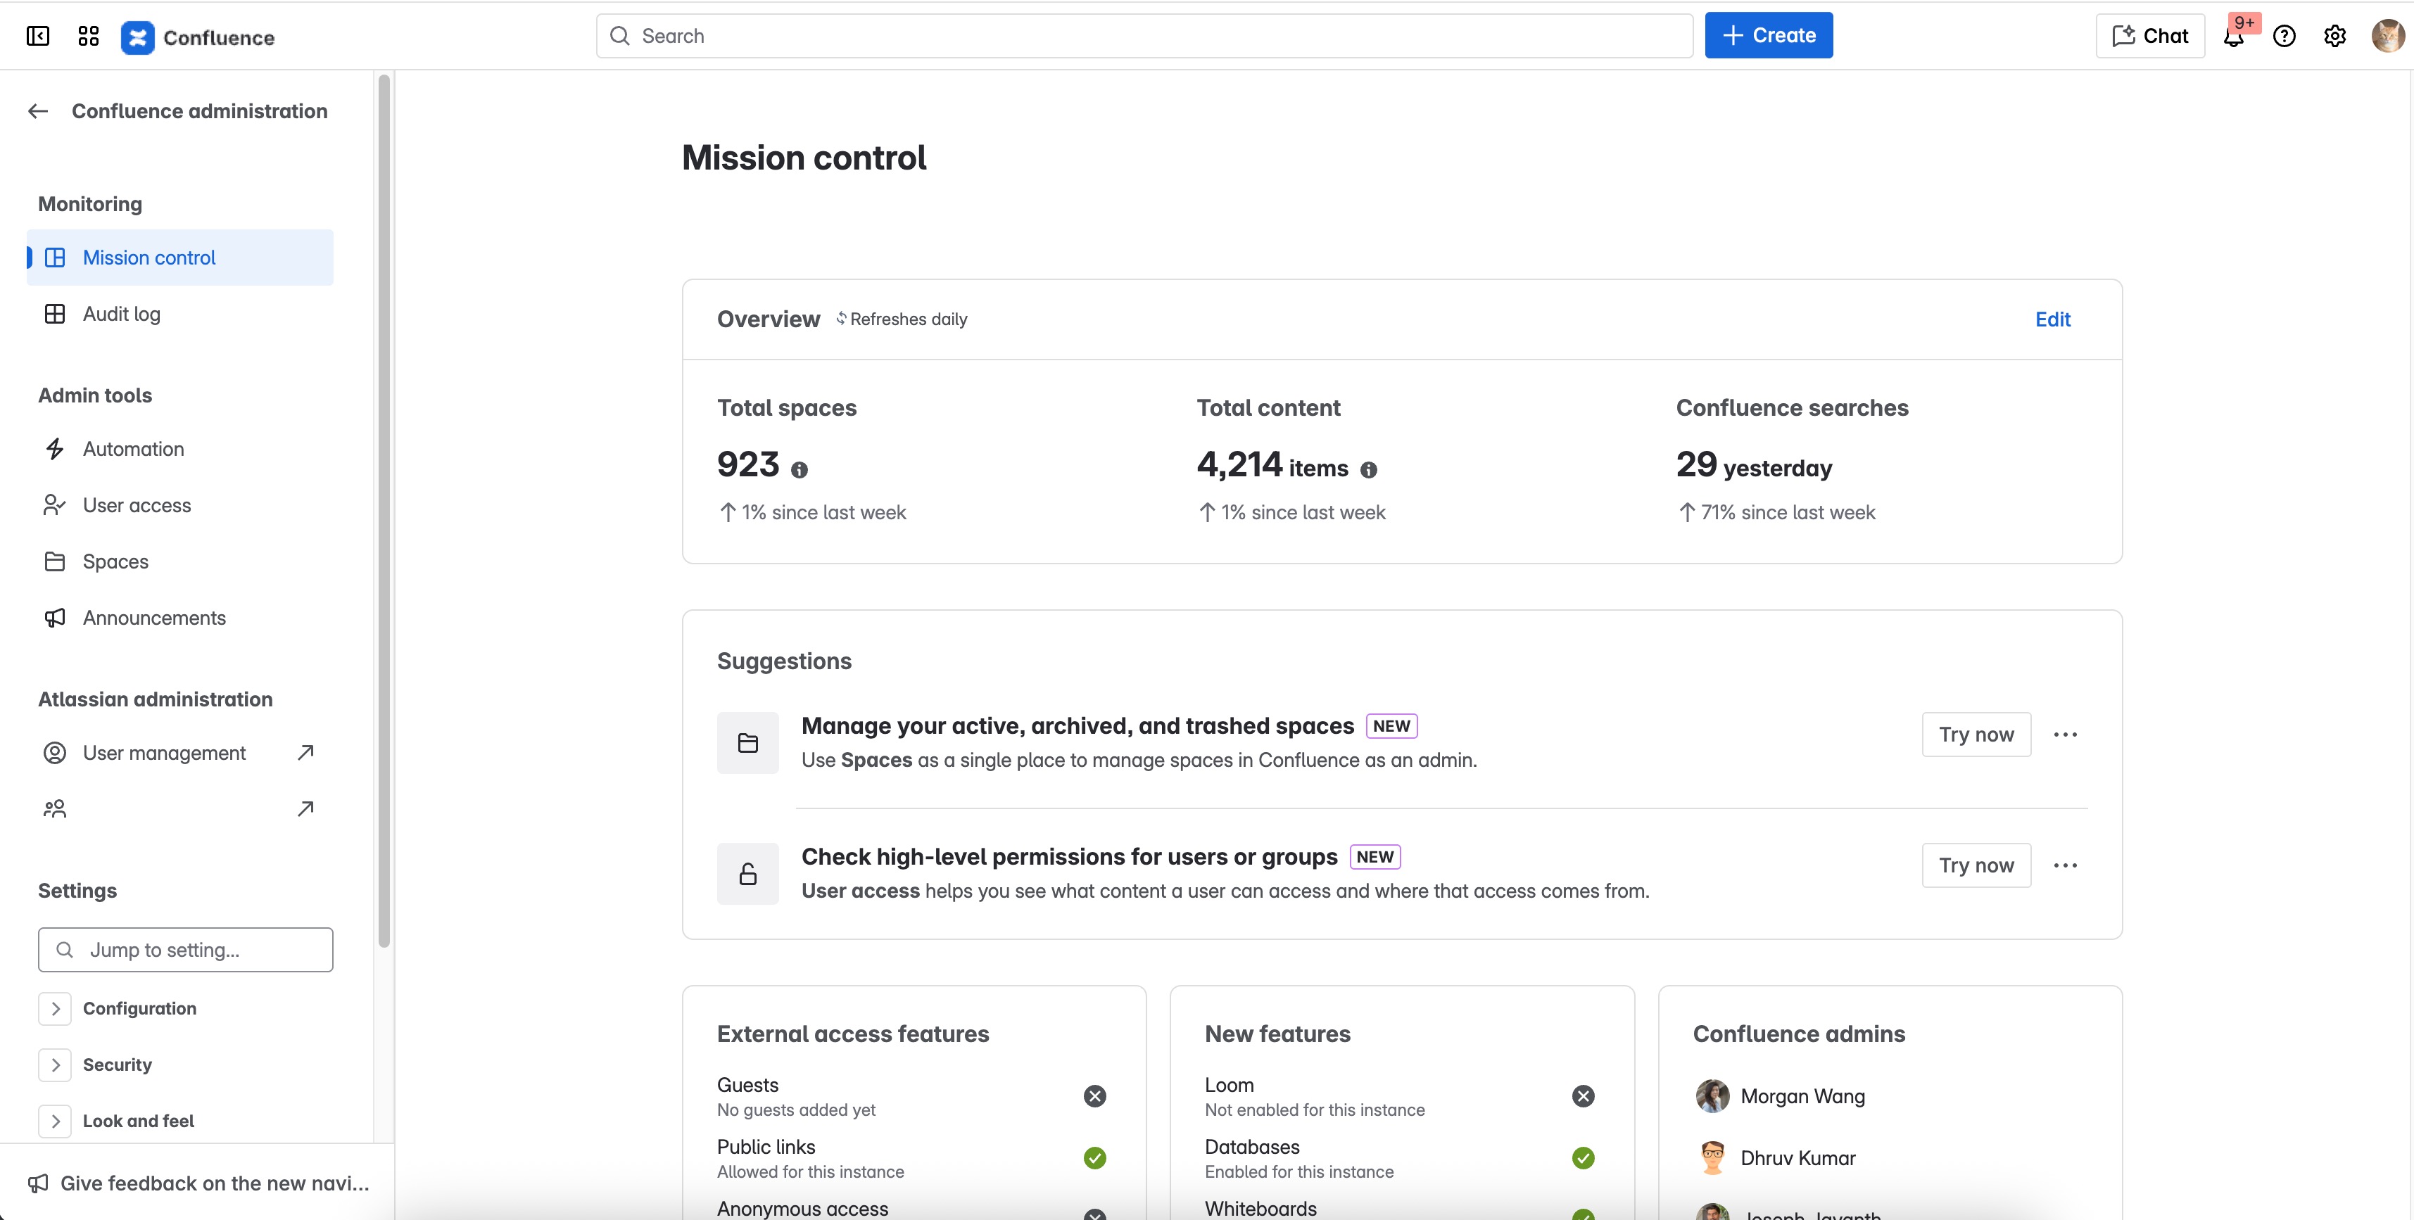Viewport: 2414px width, 1220px height.
Task: Click the Public links enabled checkmark
Action: (1094, 1158)
